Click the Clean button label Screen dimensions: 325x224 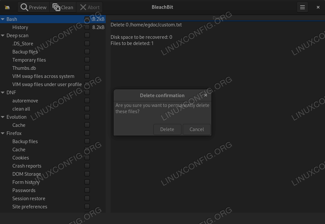(x=67, y=7)
